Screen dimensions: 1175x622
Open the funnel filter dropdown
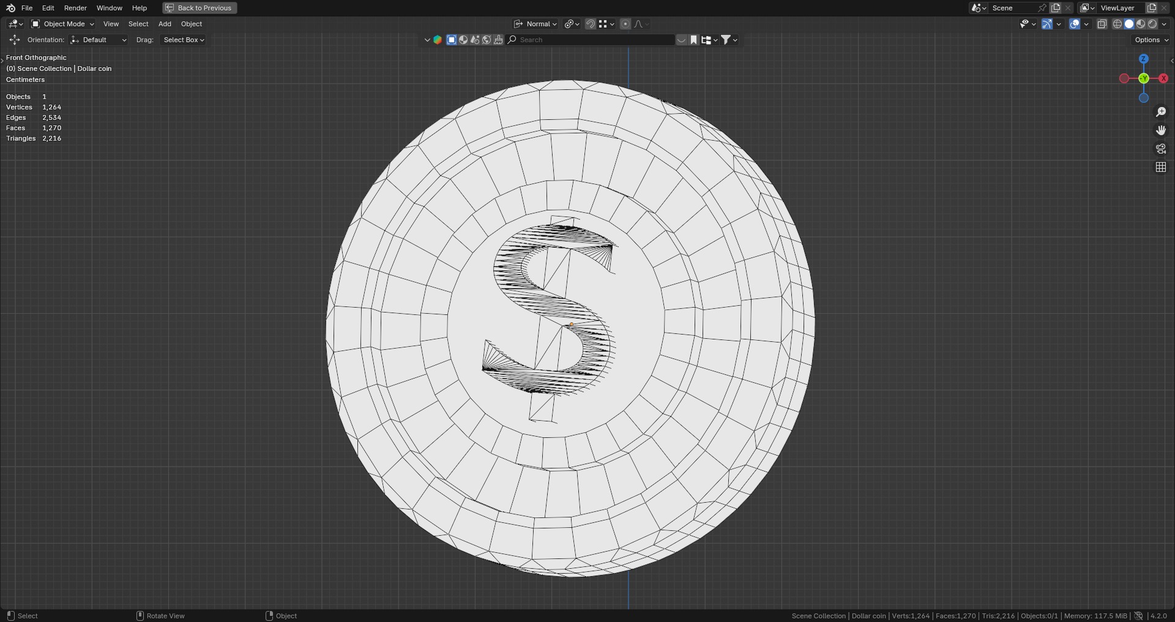click(x=729, y=40)
